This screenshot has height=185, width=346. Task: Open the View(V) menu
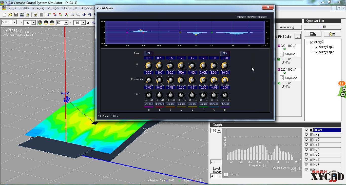[53, 8]
